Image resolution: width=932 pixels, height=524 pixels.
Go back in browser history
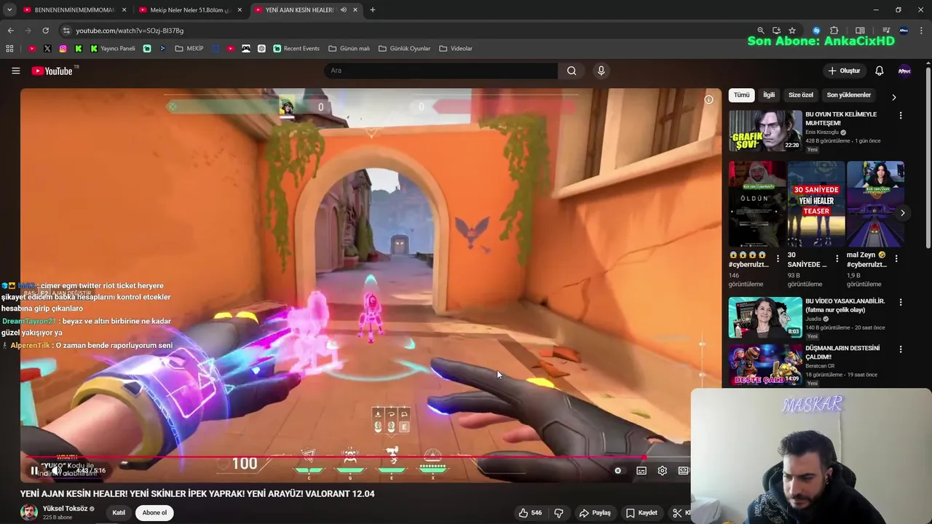tap(10, 31)
